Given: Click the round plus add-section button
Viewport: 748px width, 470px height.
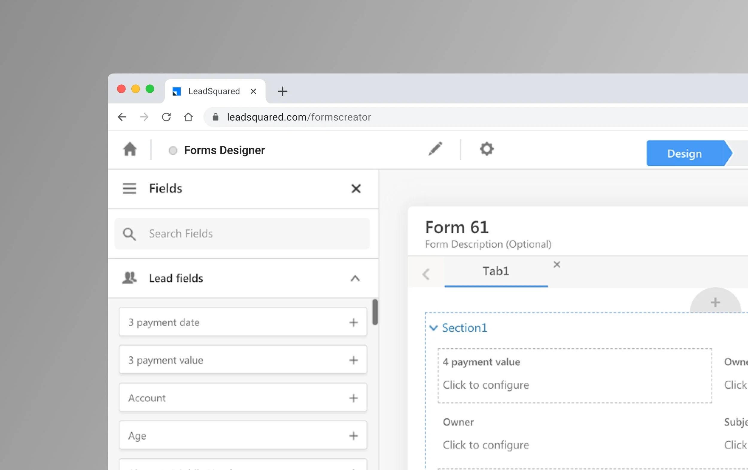Looking at the screenshot, I should coord(715,302).
